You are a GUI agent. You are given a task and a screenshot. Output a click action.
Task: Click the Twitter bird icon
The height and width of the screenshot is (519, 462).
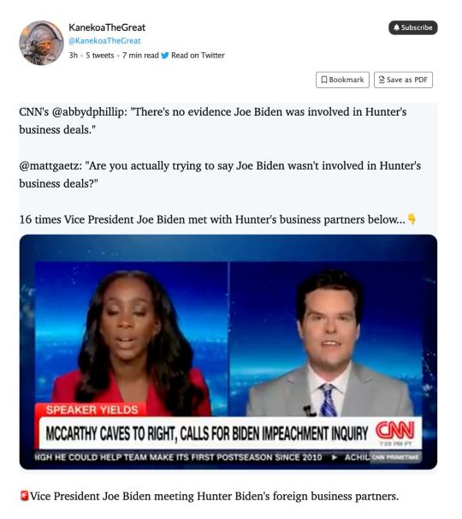[164, 56]
